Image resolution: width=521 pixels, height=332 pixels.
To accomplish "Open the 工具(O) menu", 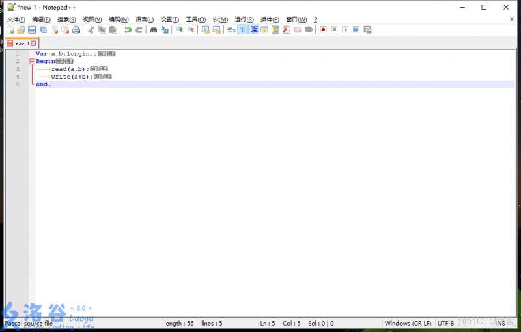I will 196,19.
